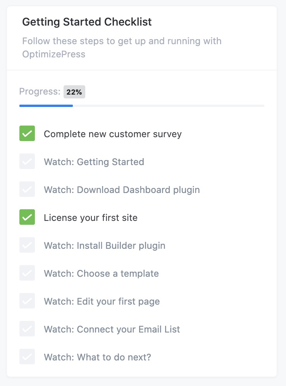Check the Watch: What to do next? box

pyautogui.click(x=27, y=357)
